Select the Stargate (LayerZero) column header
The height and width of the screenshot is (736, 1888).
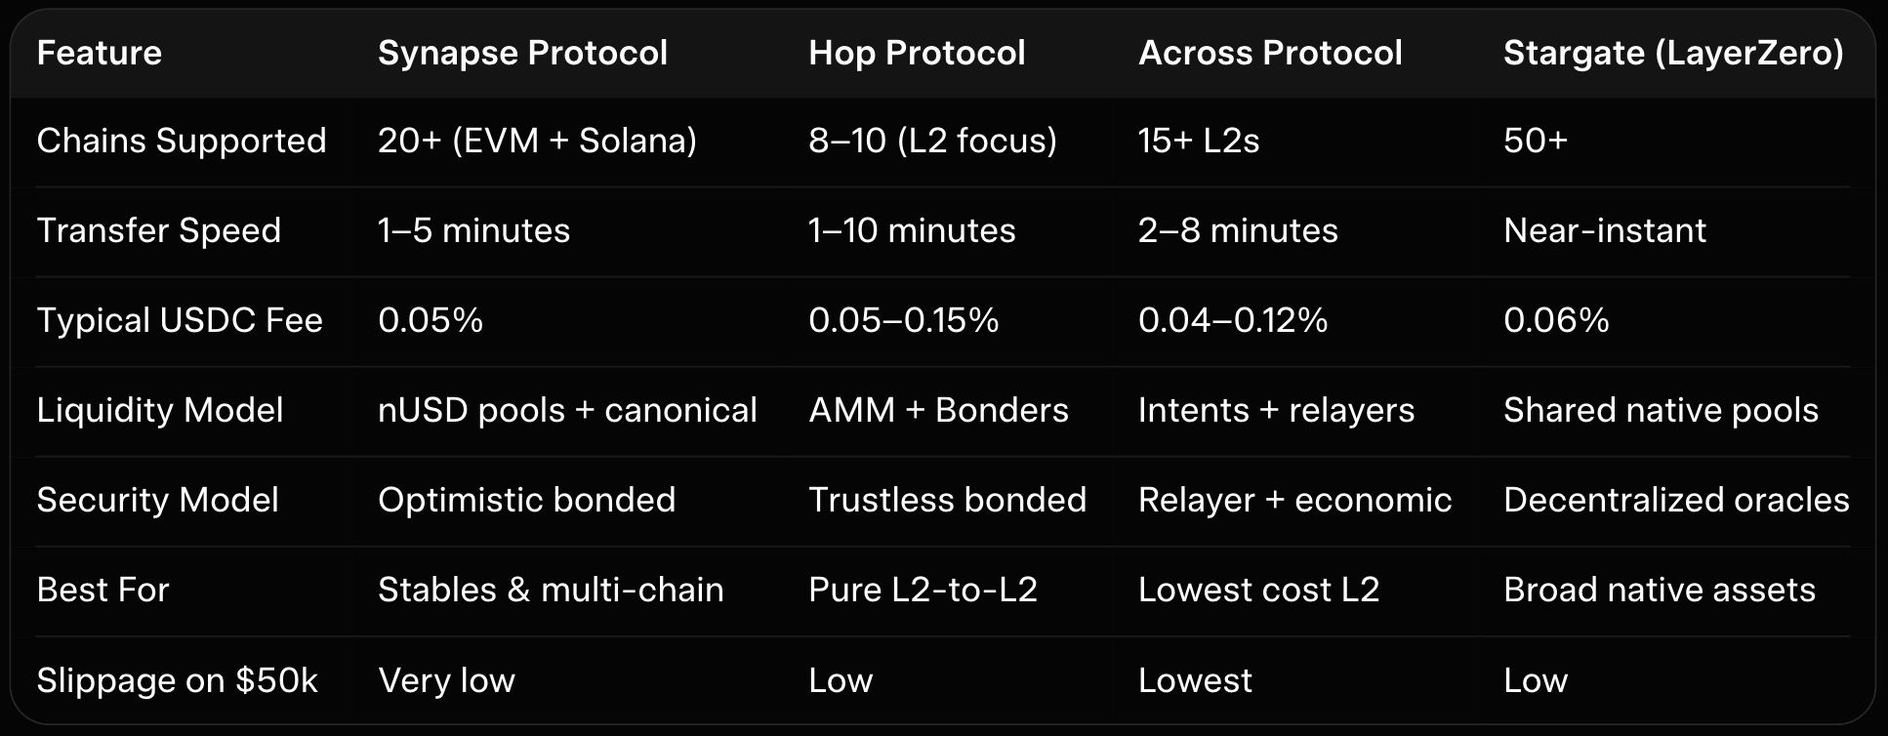click(x=1673, y=53)
